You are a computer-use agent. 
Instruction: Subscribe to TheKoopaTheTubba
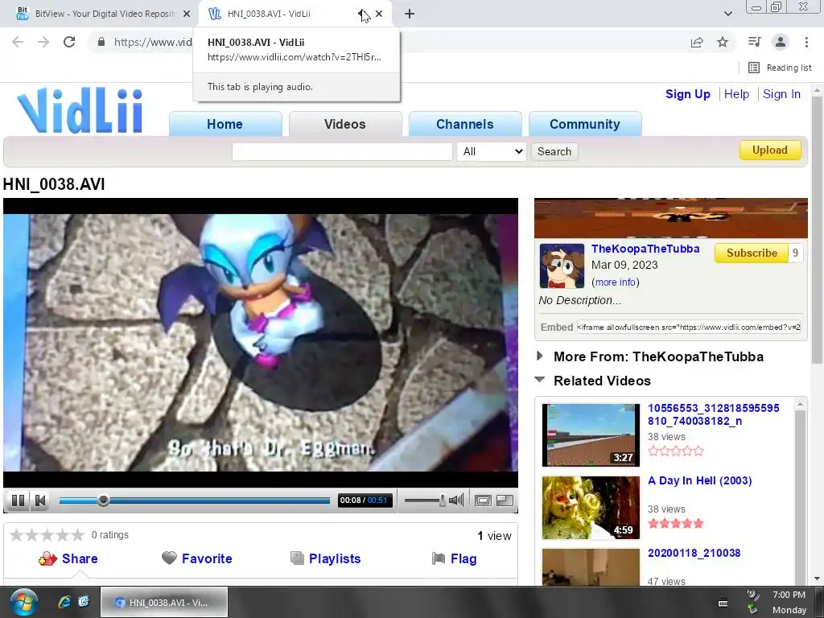pos(752,253)
